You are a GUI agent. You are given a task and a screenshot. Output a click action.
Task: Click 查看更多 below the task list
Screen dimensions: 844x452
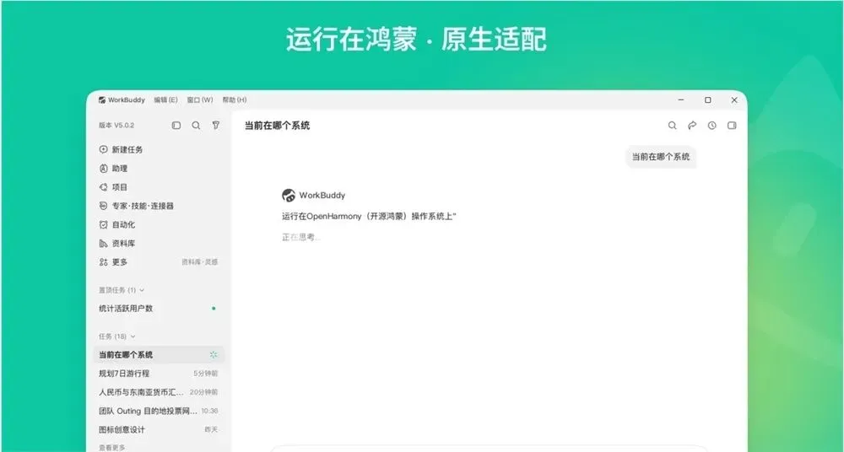click(112, 447)
